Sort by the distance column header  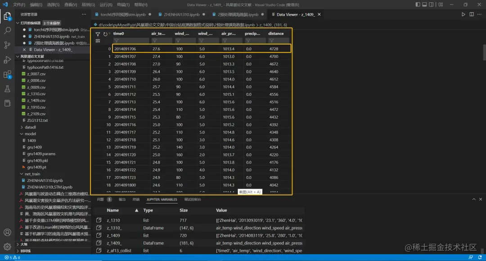pos(276,33)
